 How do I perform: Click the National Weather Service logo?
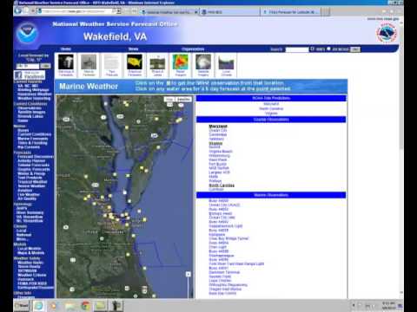click(x=387, y=32)
